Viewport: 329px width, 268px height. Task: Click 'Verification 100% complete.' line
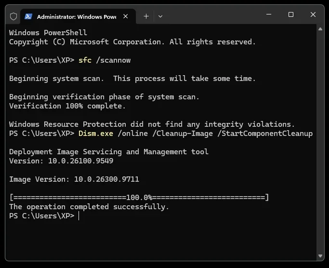(67, 106)
